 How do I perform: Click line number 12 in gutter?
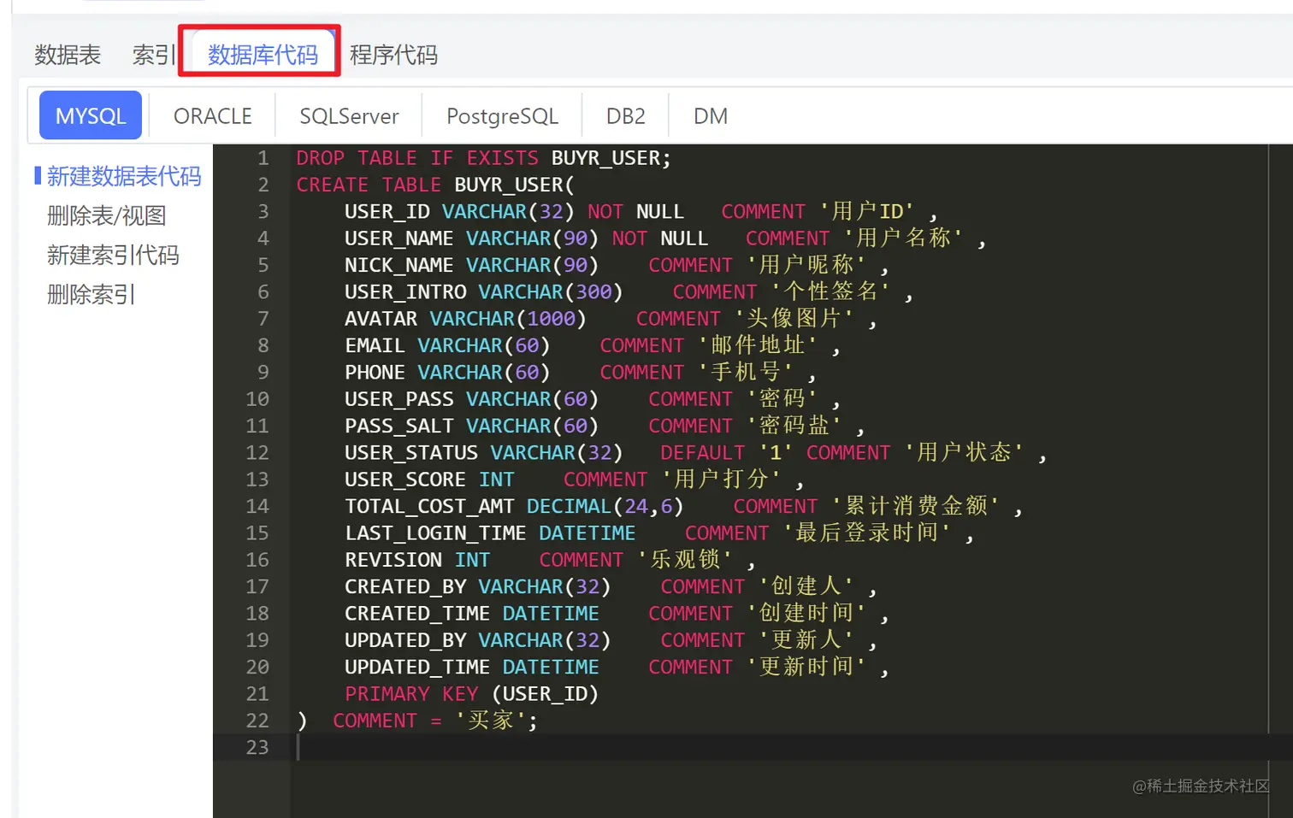click(x=257, y=452)
